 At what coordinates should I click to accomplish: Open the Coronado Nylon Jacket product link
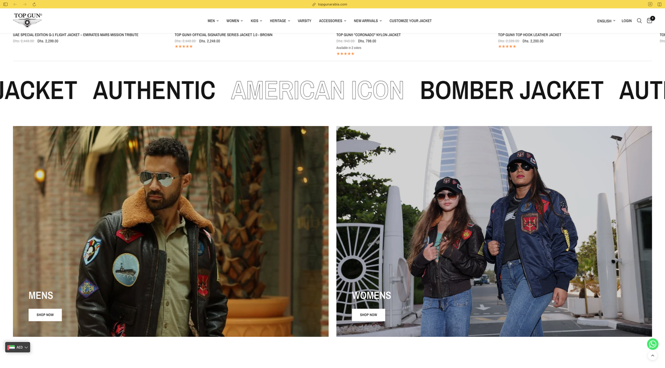(x=368, y=35)
